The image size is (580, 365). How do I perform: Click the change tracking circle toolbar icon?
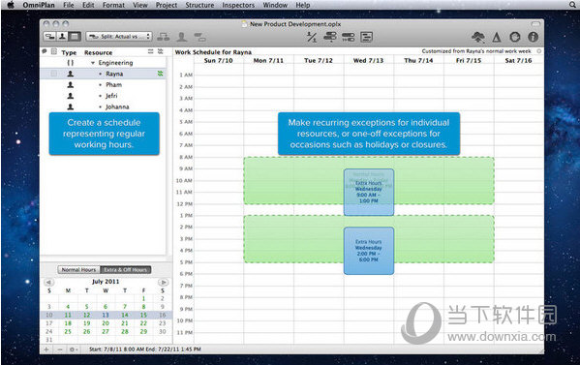coord(514,37)
